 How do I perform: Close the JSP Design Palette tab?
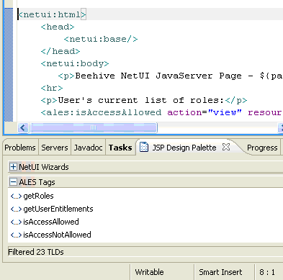226,147
